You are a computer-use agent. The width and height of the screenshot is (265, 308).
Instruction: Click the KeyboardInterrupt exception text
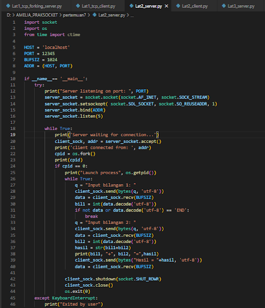(x=74, y=298)
